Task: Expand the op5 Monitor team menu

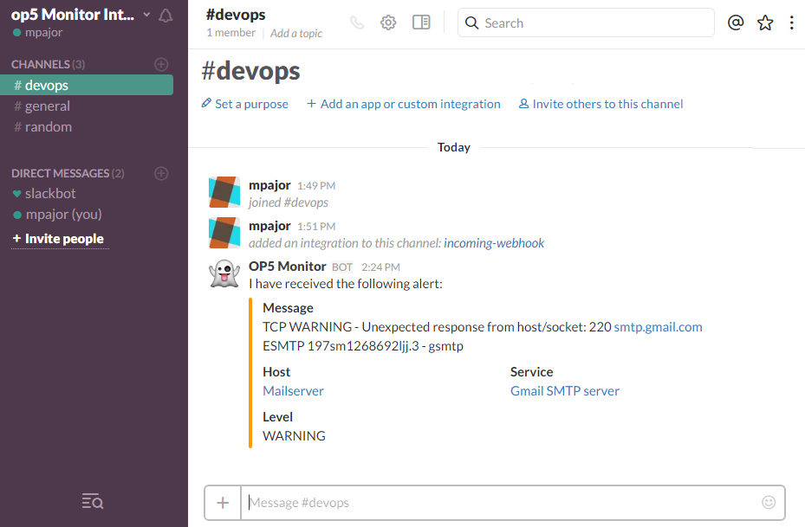Action: pyautogui.click(x=81, y=15)
